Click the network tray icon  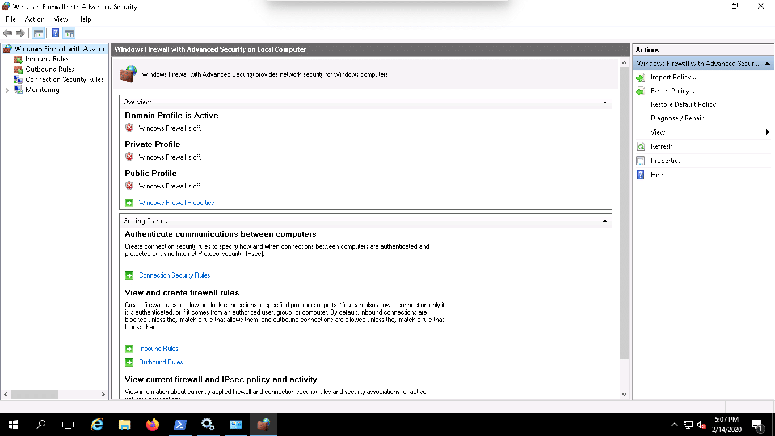point(688,425)
